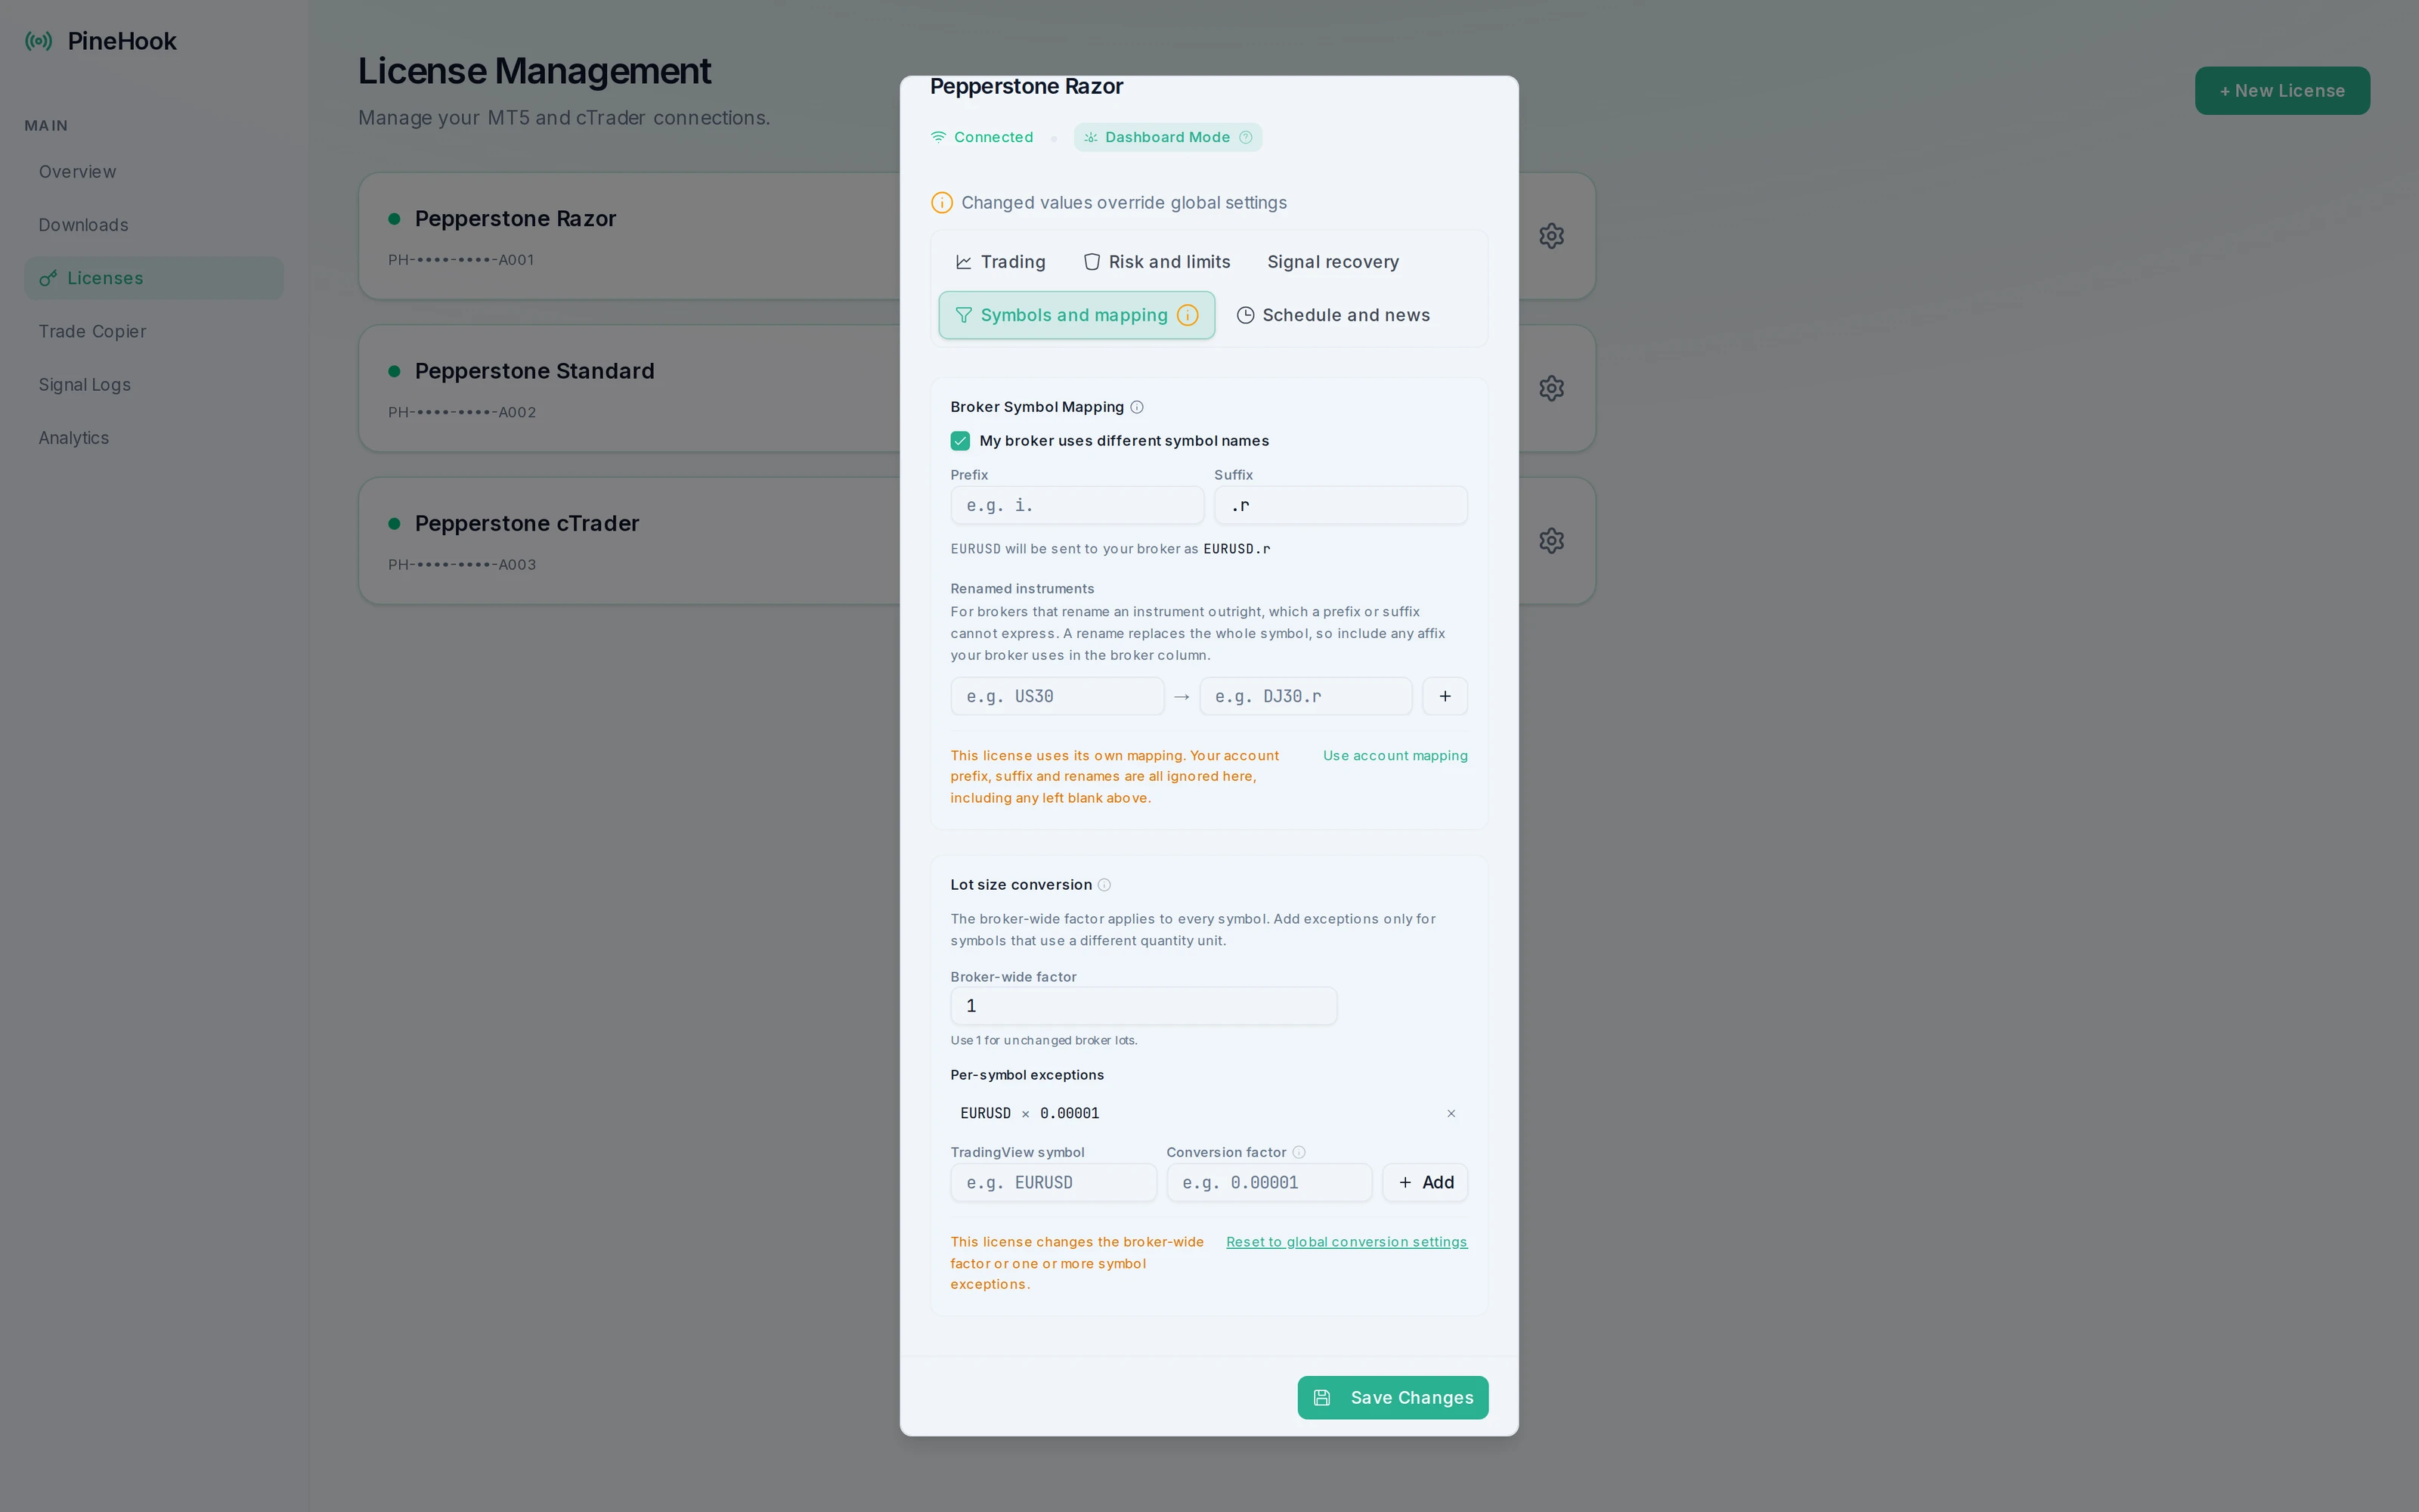
Task: Click the TradingView symbol input
Action: click(x=1052, y=1182)
